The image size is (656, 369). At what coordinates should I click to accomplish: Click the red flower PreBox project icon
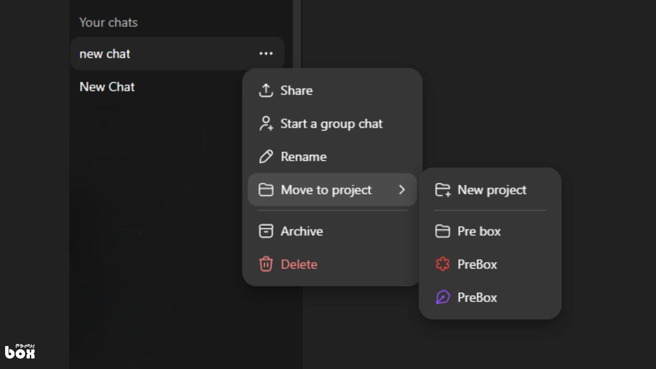pyautogui.click(x=443, y=264)
